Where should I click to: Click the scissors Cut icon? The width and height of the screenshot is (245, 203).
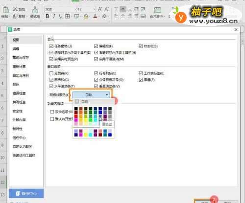point(15,9)
